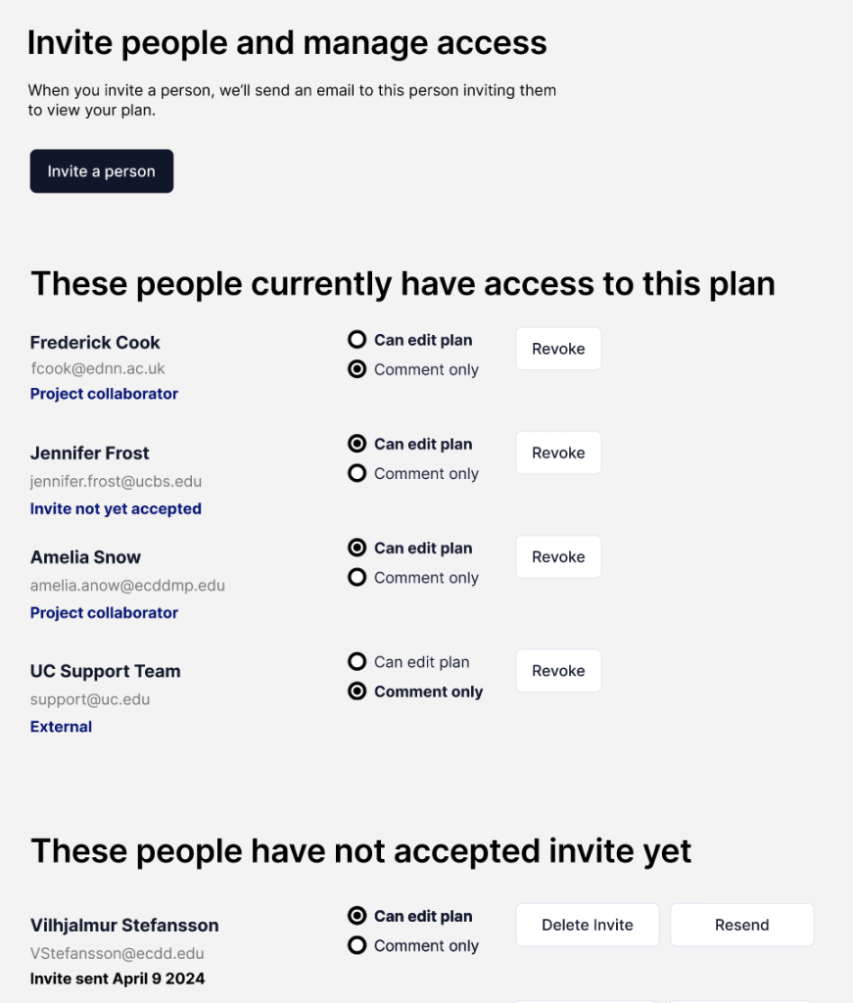Select Can edit plan for Frederick Cook
This screenshot has height=1003, width=853.
pyautogui.click(x=357, y=340)
